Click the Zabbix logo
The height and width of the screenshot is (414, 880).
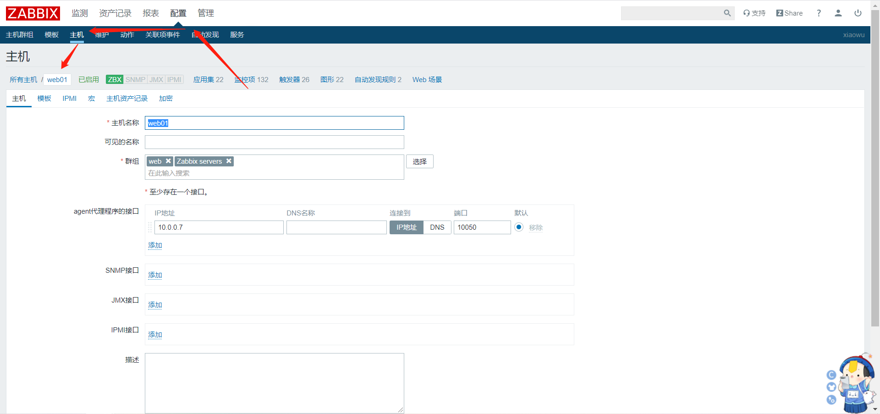pyautogui.click(x=33, y=13)
